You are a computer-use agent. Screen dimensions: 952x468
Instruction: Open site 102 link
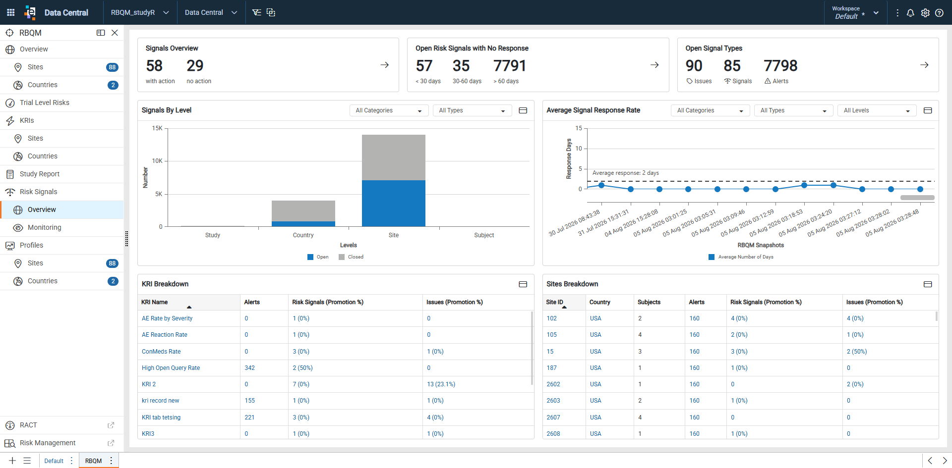click(552, 318)
